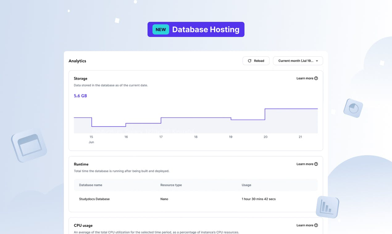Click the Runtime section heading

81,164
